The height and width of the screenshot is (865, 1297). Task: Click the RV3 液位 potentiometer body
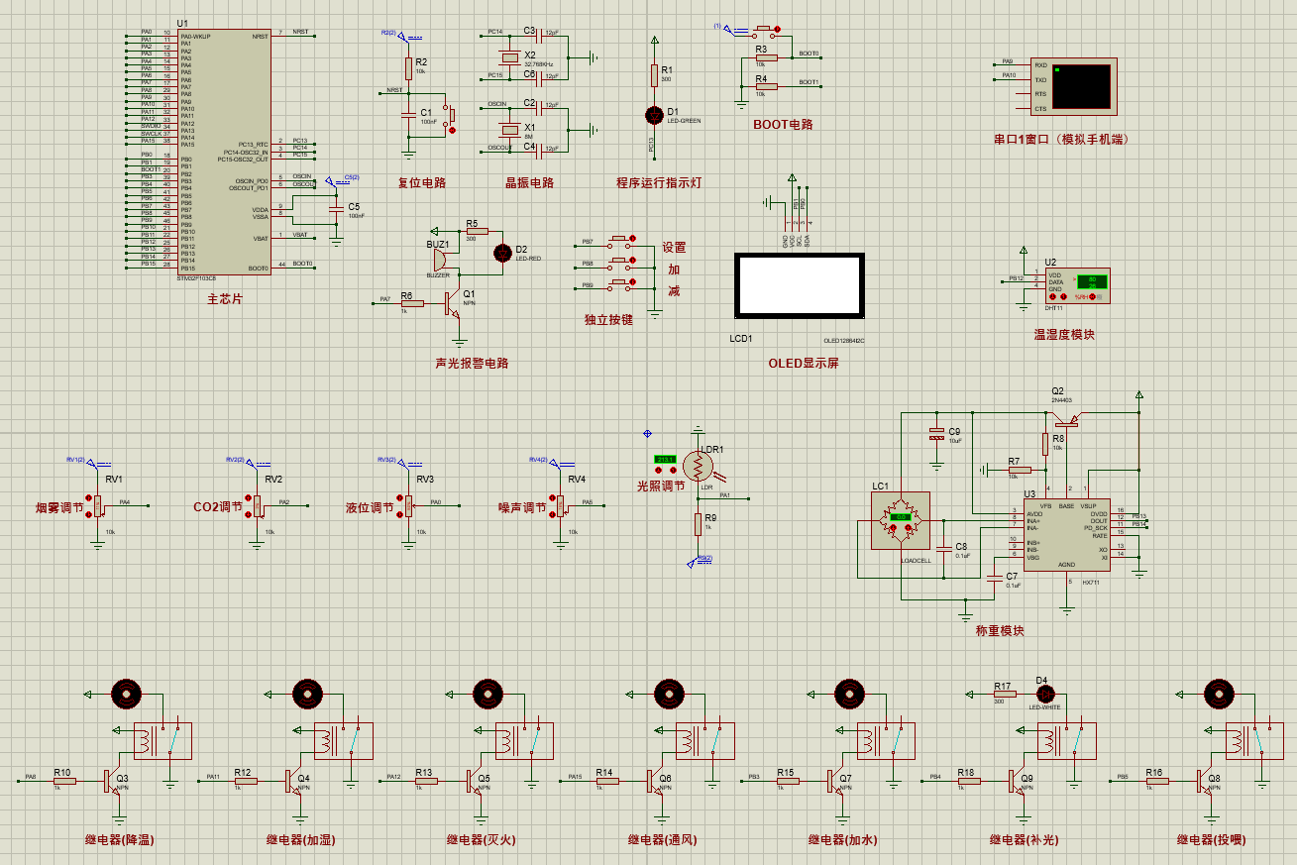pyautogui.click(x=408, y=505)
